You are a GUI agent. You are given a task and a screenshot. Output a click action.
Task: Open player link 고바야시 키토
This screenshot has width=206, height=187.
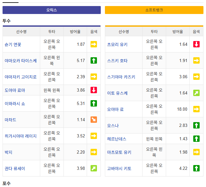119,169
